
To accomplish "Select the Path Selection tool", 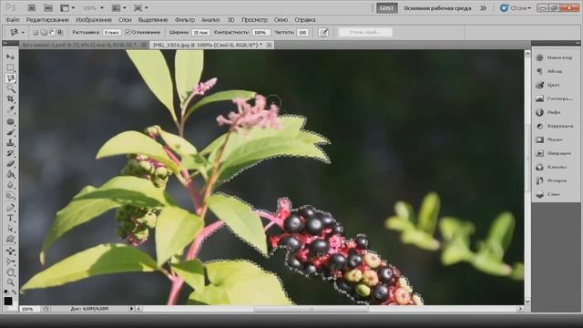I will (10, 229).
